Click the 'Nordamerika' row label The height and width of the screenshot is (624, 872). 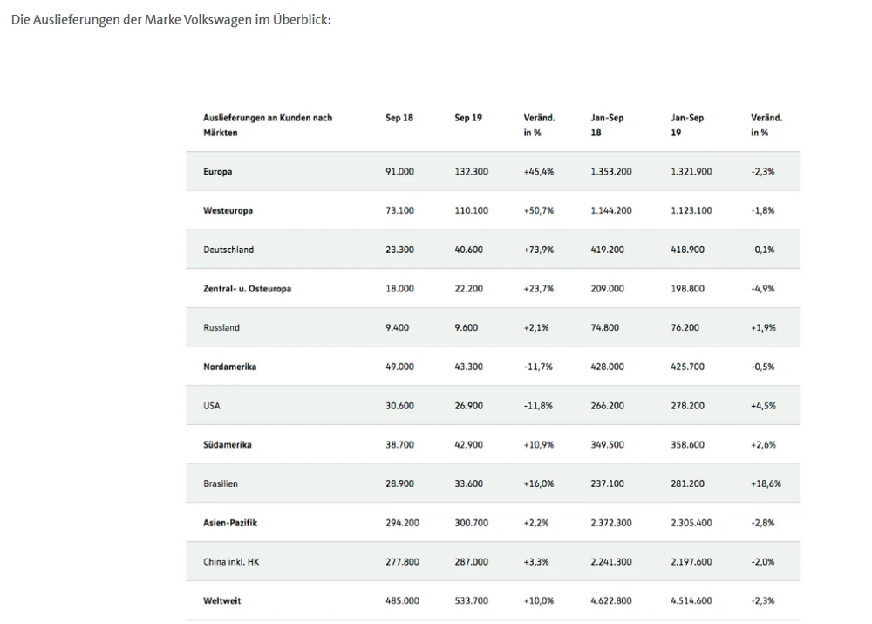pos(229,367)
